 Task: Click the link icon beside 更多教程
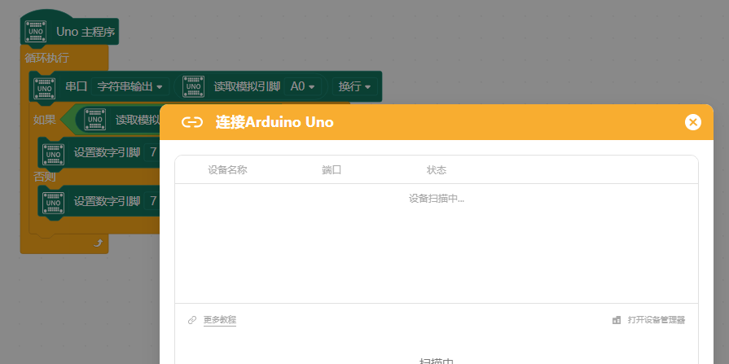coord(192,320)
